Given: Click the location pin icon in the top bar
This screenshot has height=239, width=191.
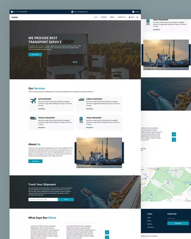Looking at the screenshot, I should 133,12.
